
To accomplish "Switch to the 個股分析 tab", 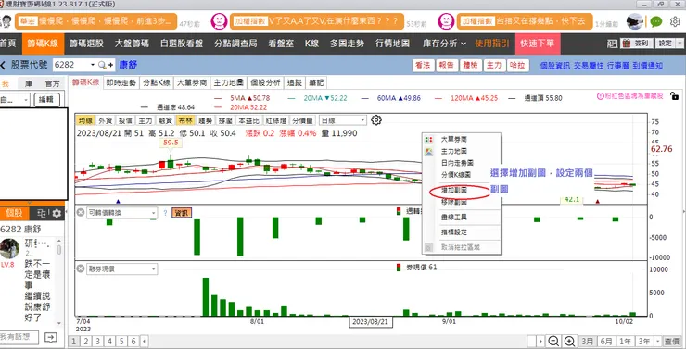I will pos(265,82).
